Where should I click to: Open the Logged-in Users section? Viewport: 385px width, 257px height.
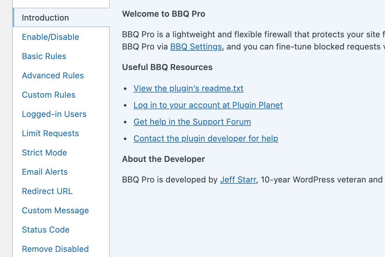tap(54, 114)
